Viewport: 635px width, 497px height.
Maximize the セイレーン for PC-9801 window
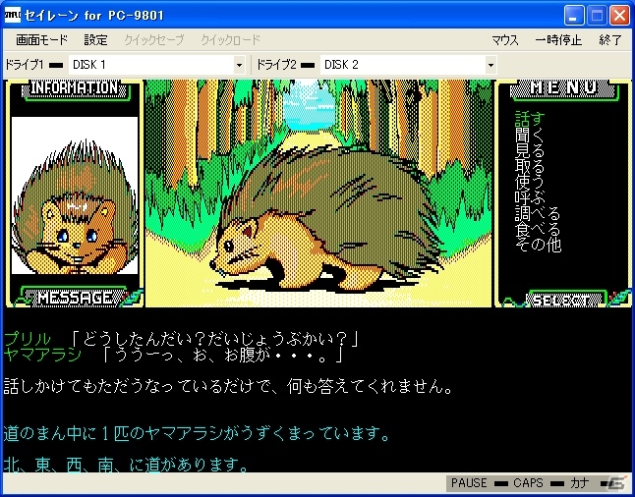pyautogui.click(x=597, y=16)
